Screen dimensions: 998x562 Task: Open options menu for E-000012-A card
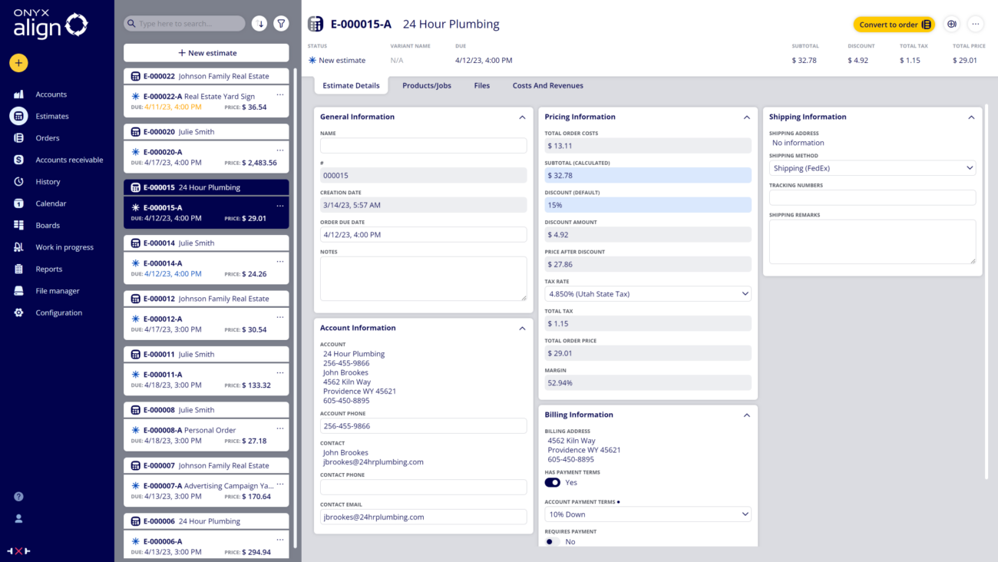(x=280, y=317)
